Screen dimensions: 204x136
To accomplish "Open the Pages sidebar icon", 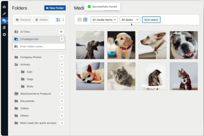I will [4, 28].
